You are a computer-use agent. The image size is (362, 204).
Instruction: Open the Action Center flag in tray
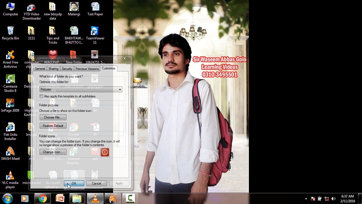click(x=313, y=199)
